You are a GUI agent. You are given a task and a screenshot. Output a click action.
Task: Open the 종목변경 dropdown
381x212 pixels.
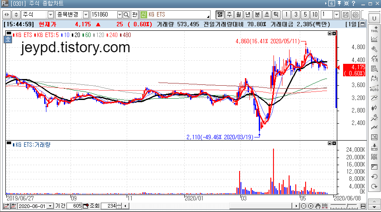86,15
